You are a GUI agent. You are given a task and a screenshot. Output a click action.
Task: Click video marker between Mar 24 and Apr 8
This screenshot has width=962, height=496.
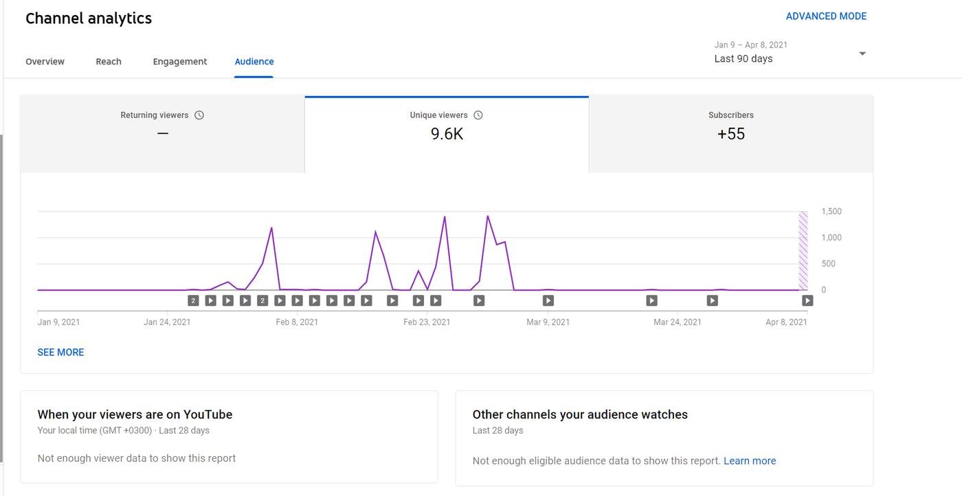point(713,300)
